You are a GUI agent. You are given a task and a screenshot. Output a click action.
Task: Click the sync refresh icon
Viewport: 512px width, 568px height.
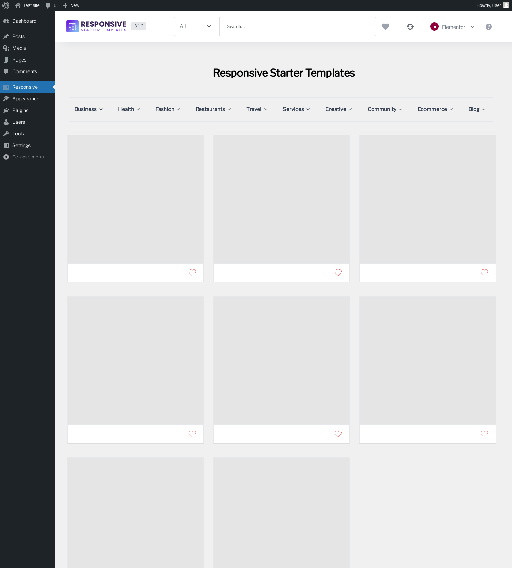pos(410,27)
